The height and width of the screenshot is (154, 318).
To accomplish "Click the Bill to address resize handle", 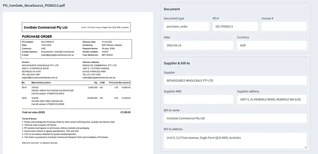I will [305, 147].
